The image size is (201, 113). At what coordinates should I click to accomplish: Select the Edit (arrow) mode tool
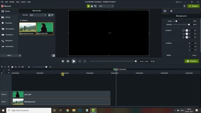(x=88, y=6)
